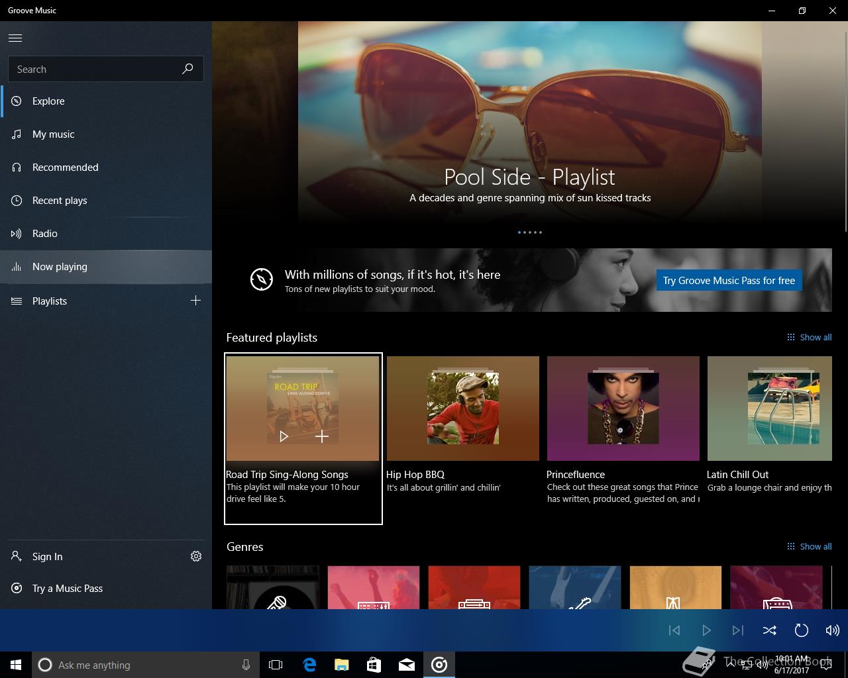This screenshot has width=848, height=678.
Task: Skip to previous track
Action: point(674,630)
